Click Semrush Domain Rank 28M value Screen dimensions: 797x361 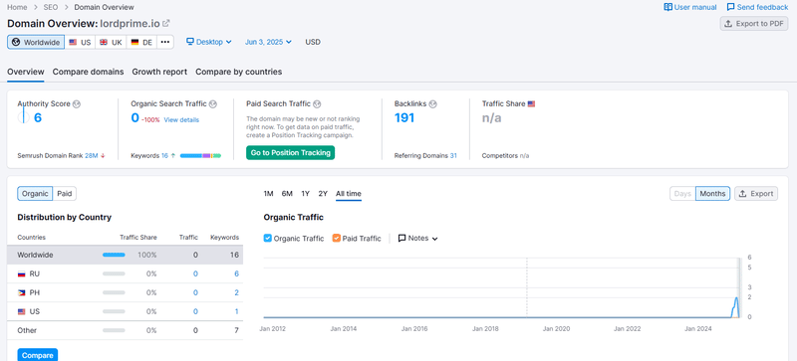92,156
